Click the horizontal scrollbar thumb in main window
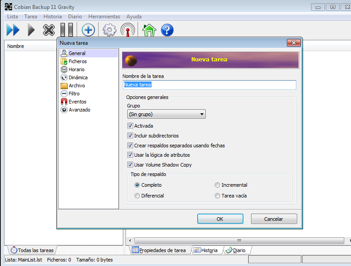 click(x=239, y=240)
